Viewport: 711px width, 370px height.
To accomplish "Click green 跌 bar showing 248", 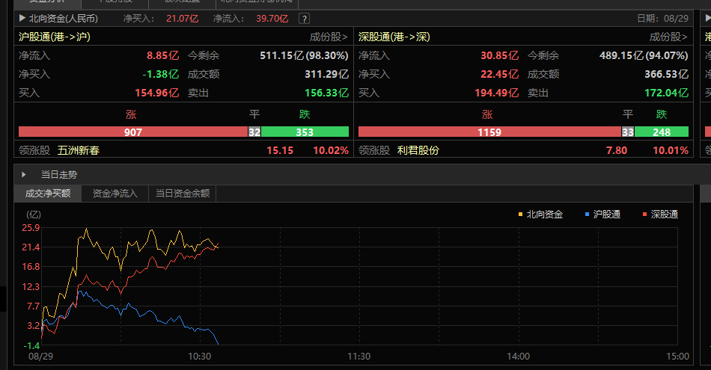I will coord(661,132).
